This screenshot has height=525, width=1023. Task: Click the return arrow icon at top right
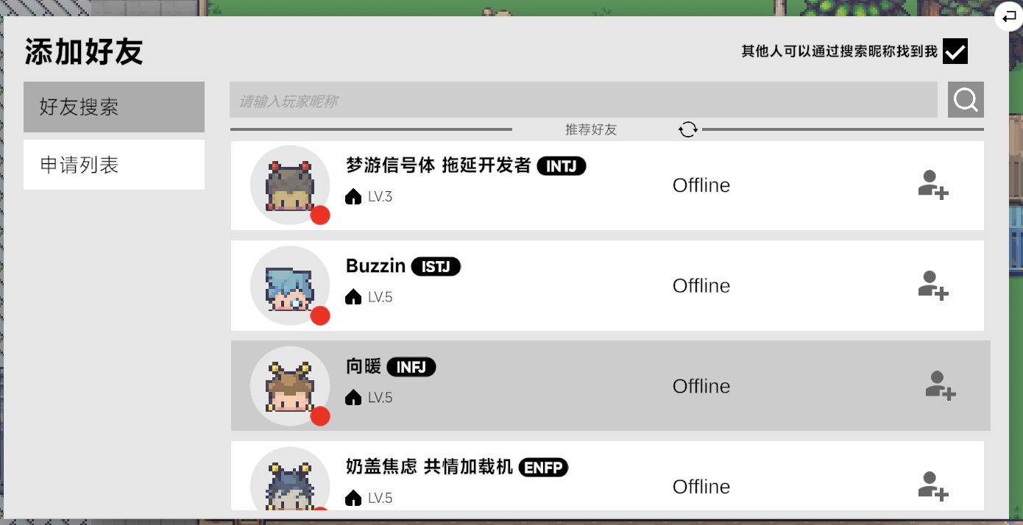pyautogui.click(x=1009, y=16)
